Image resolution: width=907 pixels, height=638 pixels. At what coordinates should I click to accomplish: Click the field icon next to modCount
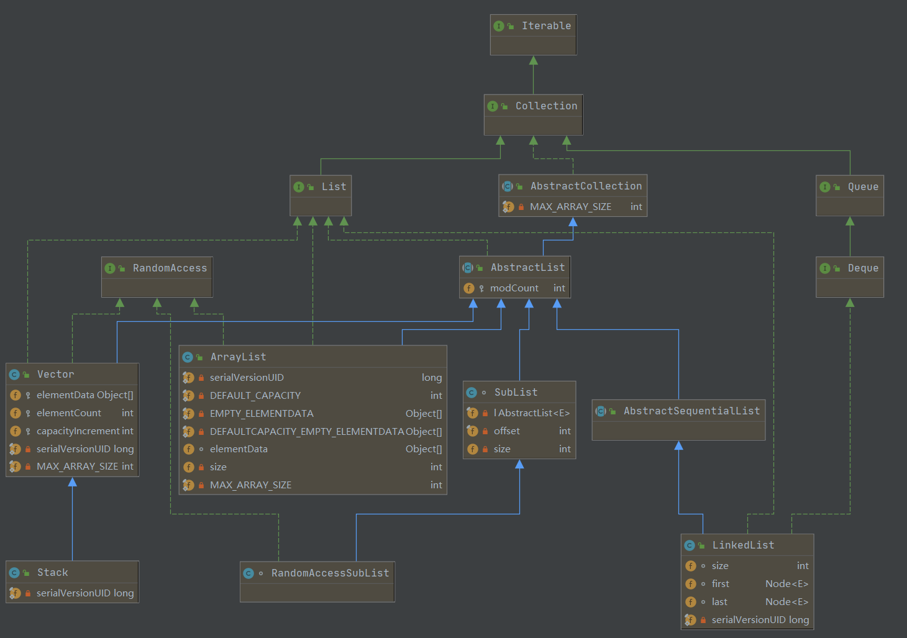469,288
